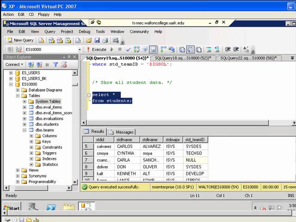Open PowerShell from the taskbar
The image size is (296, 222).
[x=51, y=207]
